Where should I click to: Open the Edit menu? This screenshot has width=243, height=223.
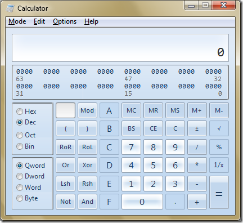point(39,21)
